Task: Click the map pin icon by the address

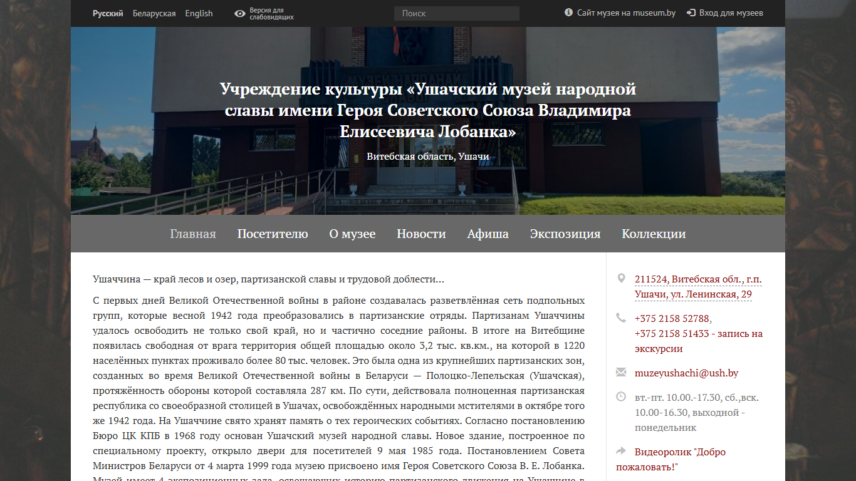Action: tap(621, 279)
